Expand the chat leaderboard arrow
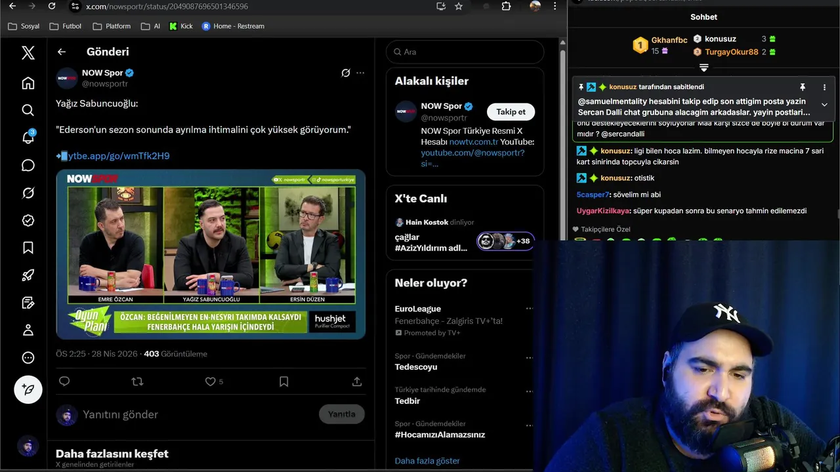The height and width of the screenshot is (472, 840). point(703,68)
